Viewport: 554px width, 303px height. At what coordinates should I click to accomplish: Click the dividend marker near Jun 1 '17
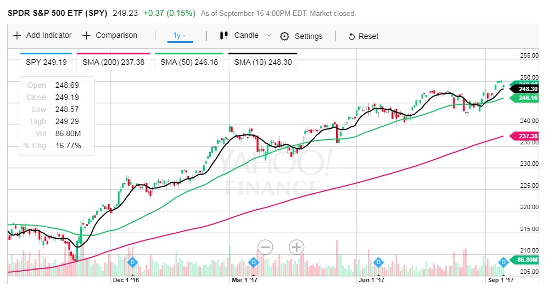coord(378,262)
